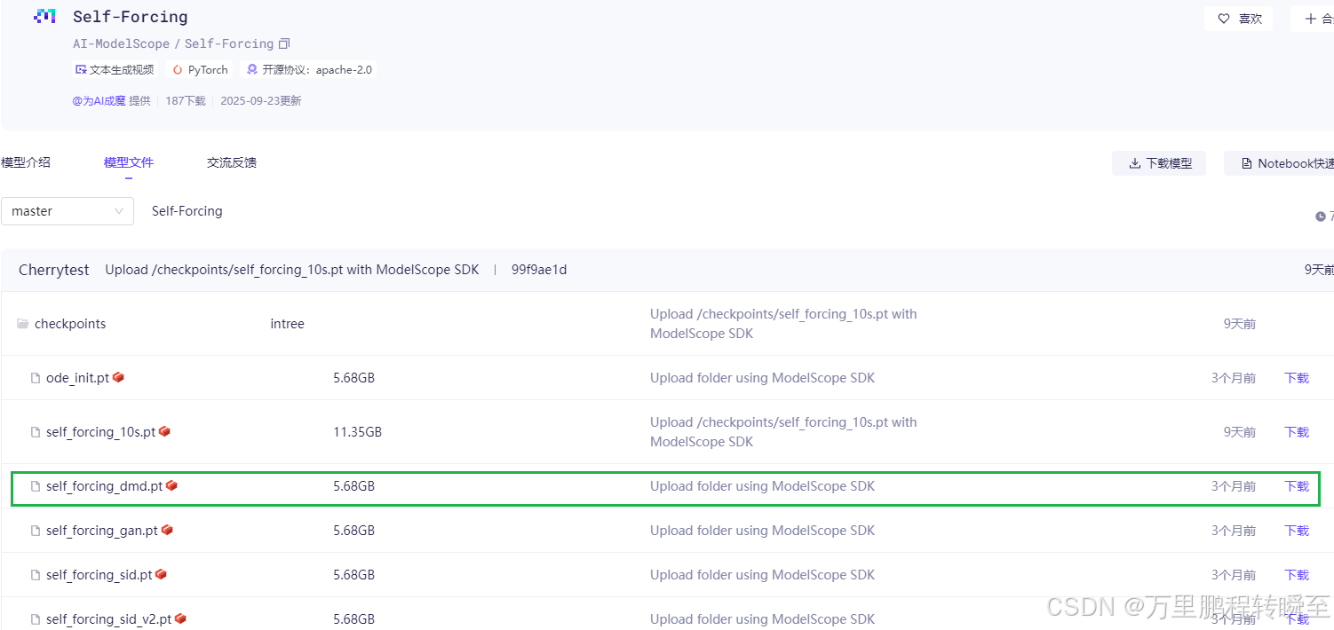Viewport: 1334px width, 630px height.
Task: Click the folder icon beside checkpoints
Action: pos(23,324)
